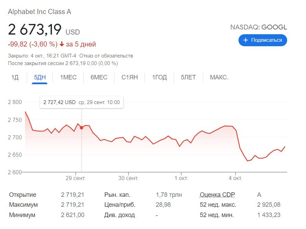View the 5ЛЕТ chart range
The width and height of the screenshot is (306, 229).
pyautogui.click(x=188, y=77)
